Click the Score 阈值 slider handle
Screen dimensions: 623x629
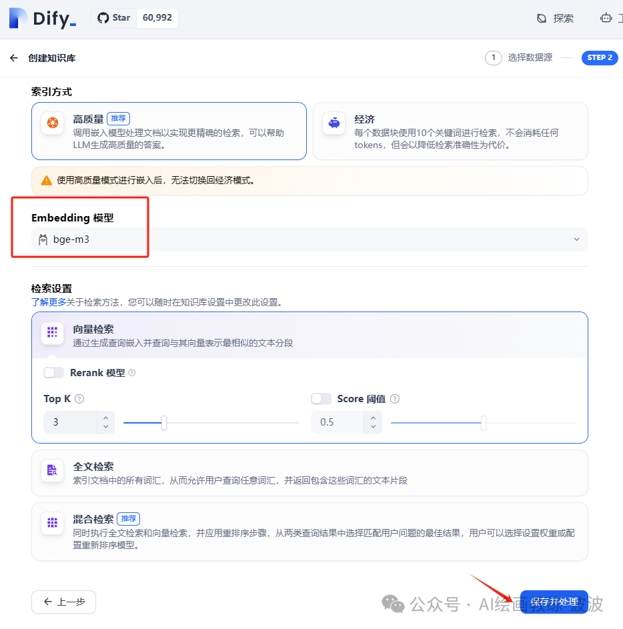[x=484, y=423]
